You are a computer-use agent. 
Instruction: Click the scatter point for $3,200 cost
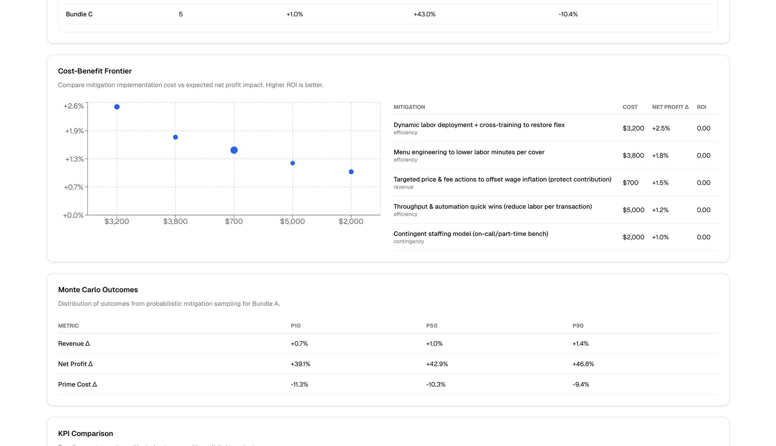coord(117,107)
